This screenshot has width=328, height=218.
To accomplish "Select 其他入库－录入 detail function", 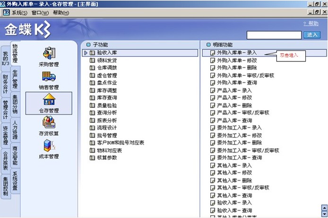I will click(234, 166).
